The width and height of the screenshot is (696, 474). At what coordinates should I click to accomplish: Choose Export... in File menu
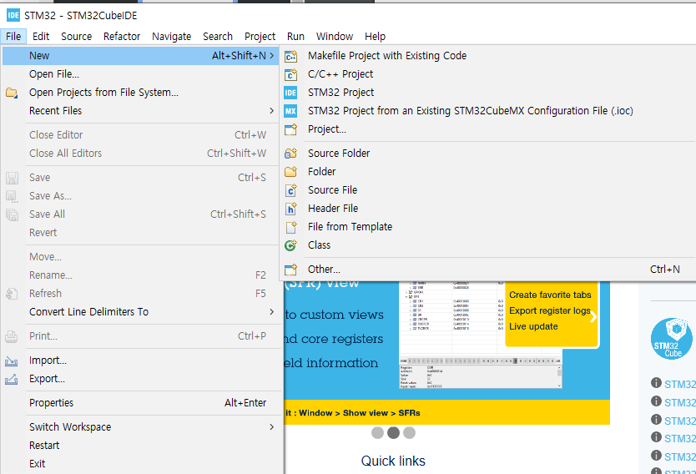tap(142, 379)
